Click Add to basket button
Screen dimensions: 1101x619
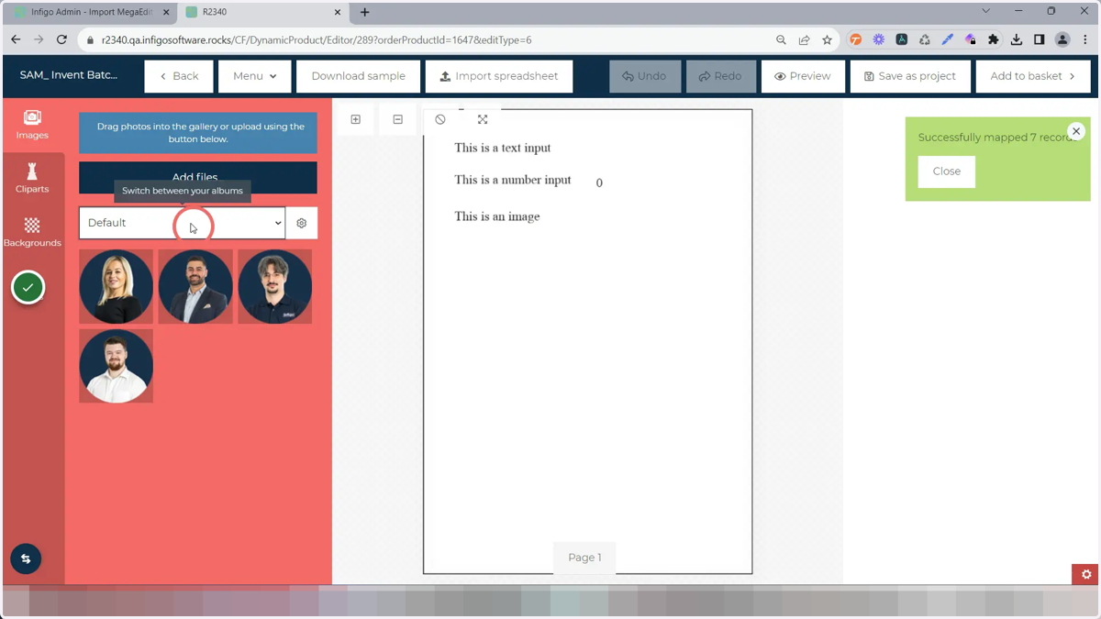[x=1033, y=76]
